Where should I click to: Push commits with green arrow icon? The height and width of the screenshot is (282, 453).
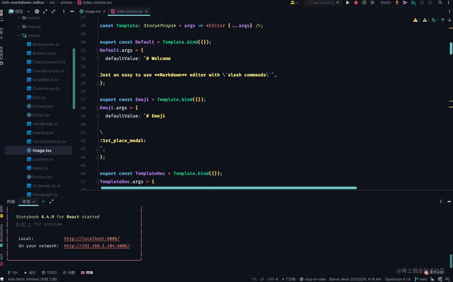coord(413,3)
